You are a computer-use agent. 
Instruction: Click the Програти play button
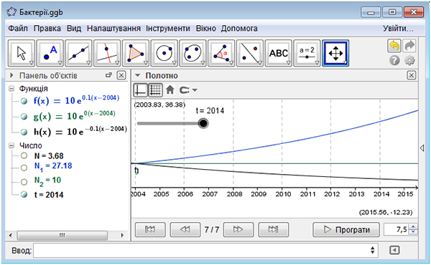[346, 229]
